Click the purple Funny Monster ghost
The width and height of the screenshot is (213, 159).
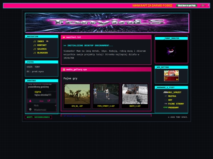pos(171,51)
